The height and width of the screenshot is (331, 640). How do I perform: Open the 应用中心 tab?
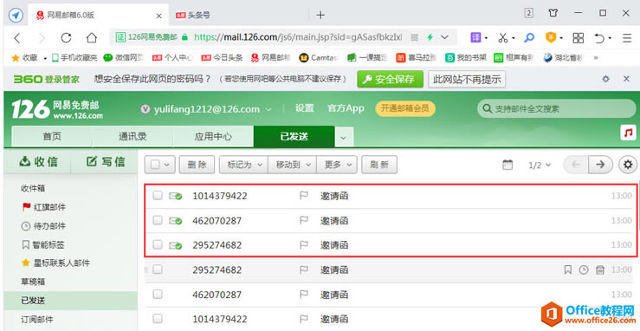pos(213,137)
